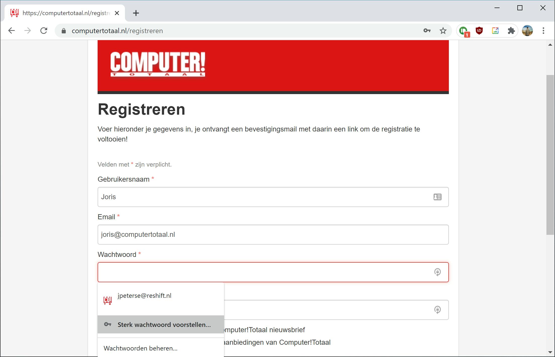Viewport: 555px width, 357px height.
Task: Click the Computer!Totaal logo banner
Action: 158,64
